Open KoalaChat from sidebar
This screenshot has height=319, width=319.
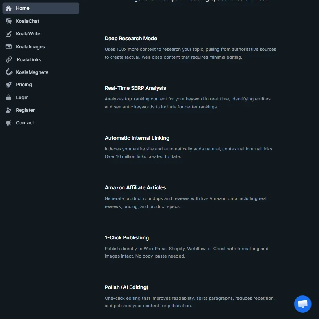click(x=28, y=21)
